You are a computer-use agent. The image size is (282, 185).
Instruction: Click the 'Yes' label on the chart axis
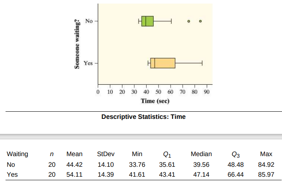pos(88,63)
